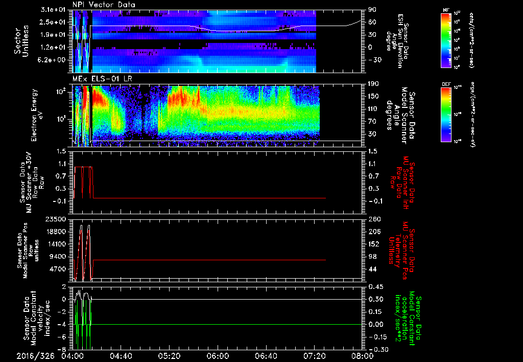The image size is (523, 362).
Task: Click the red 'MU Scanner Inh Raw Data' axis title
Action: (403, 183)
